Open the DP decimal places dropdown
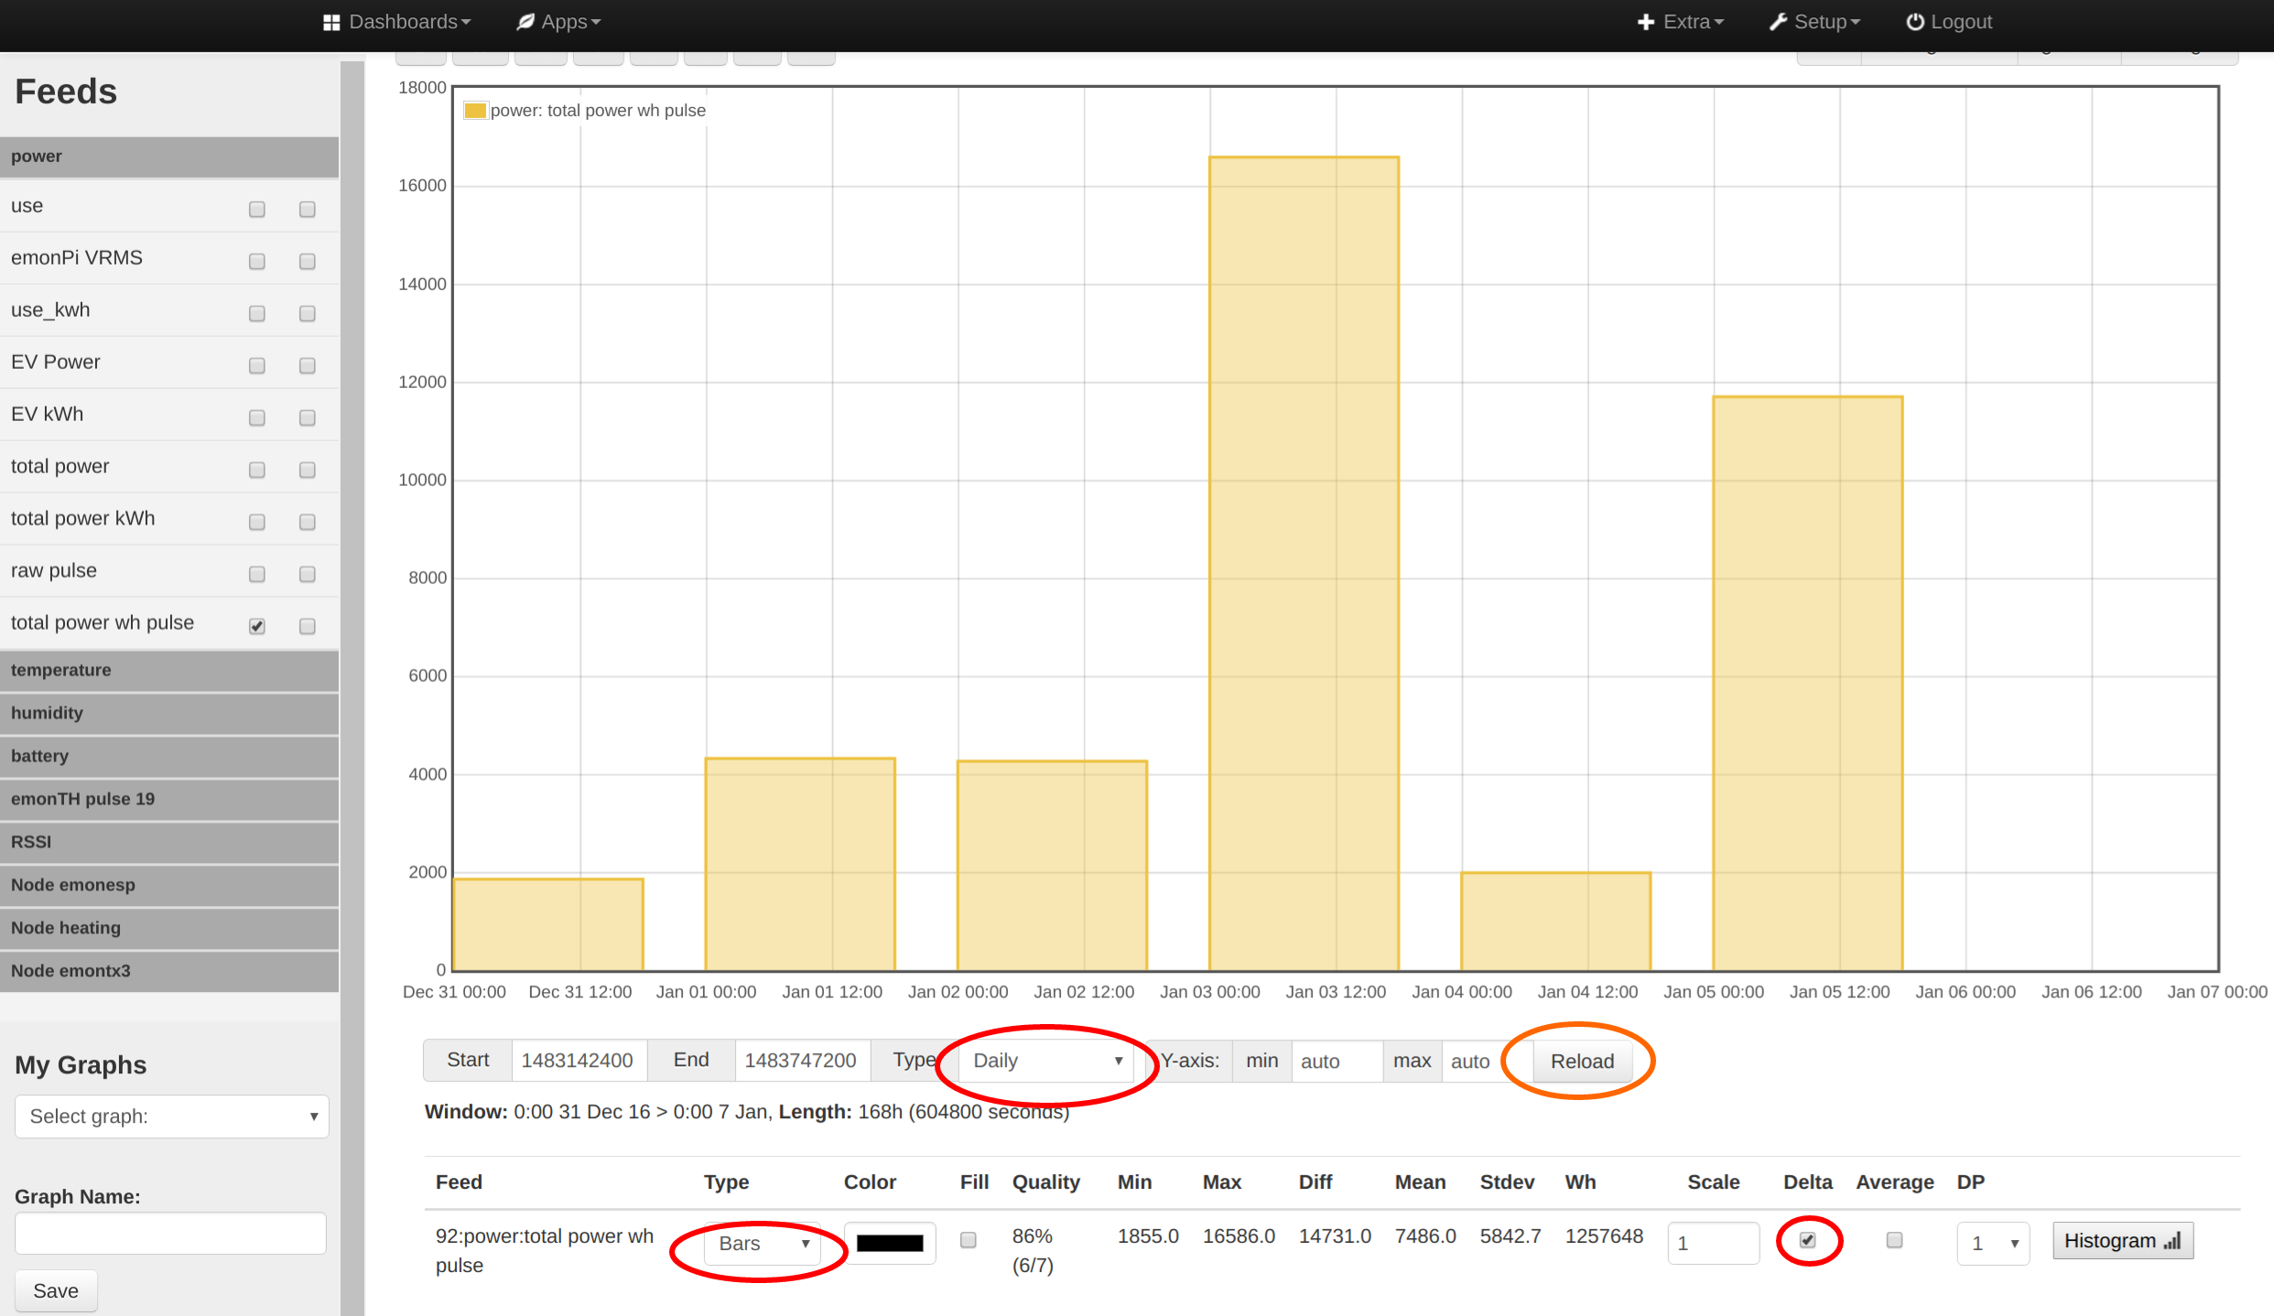Viewport: 2274px width, 1316px height. coord(1993,1244)
